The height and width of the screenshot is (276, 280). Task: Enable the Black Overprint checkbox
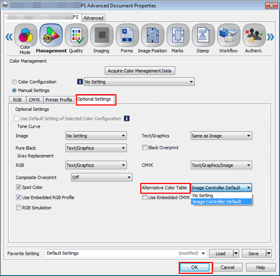pyautogui.click(x=145, y=148)
